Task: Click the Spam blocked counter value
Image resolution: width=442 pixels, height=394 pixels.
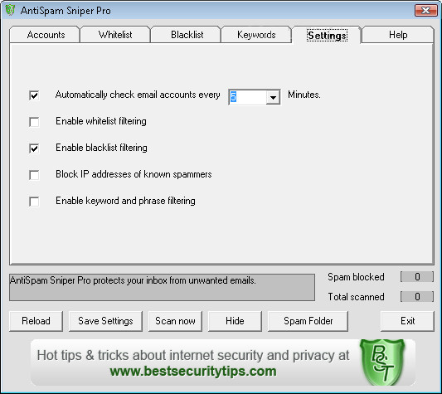Action: (x=417, y=277)
